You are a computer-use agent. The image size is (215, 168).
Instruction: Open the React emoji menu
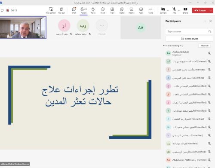[103, 10]
